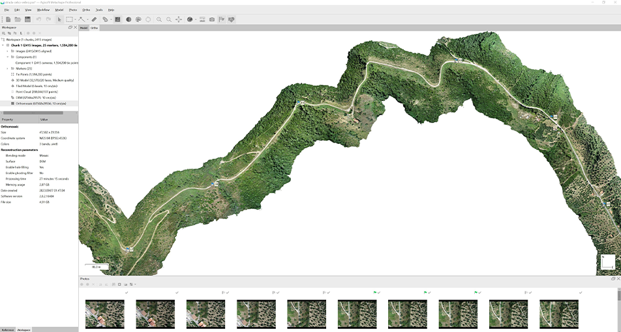Viewport: 621px width, 332px height.
Task: Switch to the Ortho view tab
Action: pyautogui.click(x=94, y=28)
